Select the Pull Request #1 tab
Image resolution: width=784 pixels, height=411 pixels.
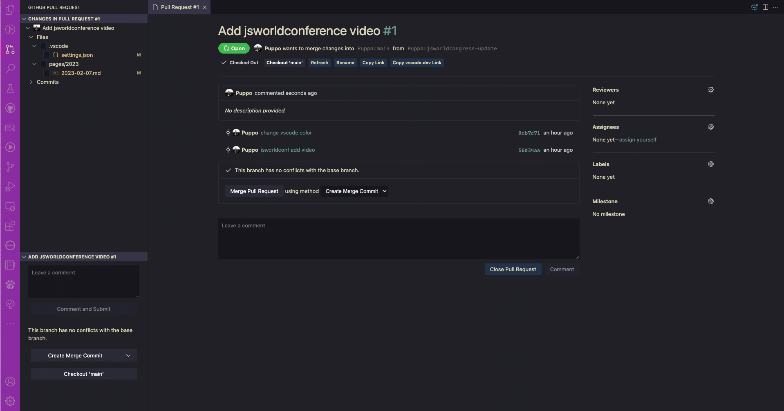180,7
